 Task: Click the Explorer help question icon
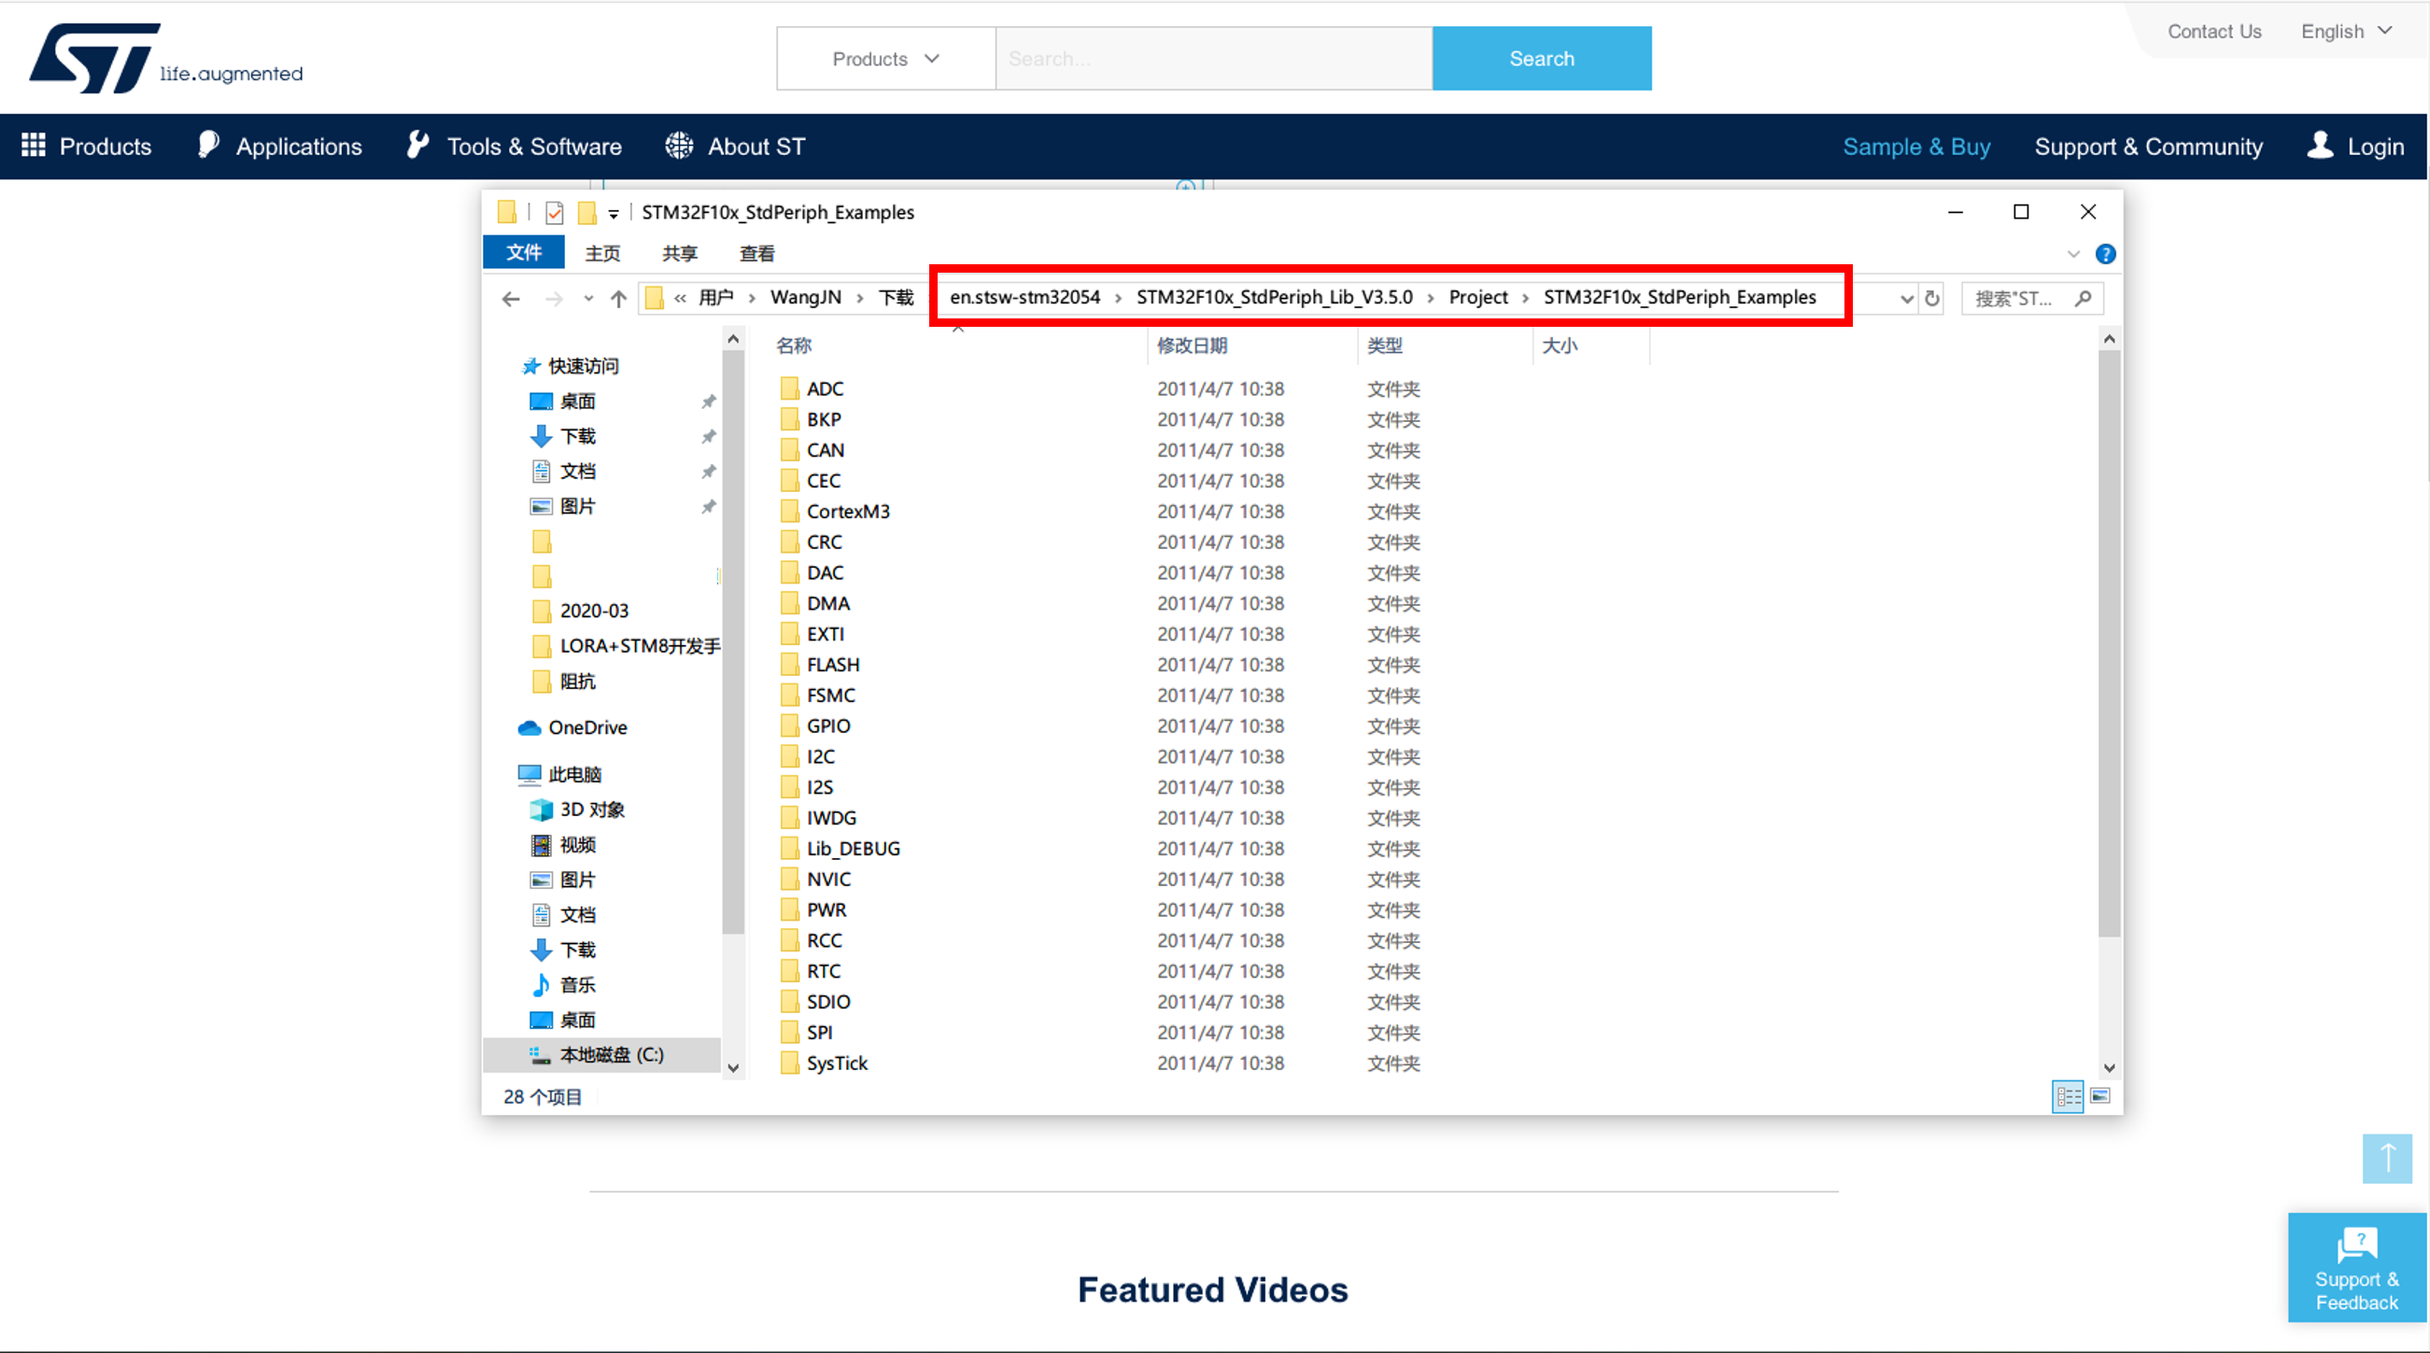tap(2105, 254)
